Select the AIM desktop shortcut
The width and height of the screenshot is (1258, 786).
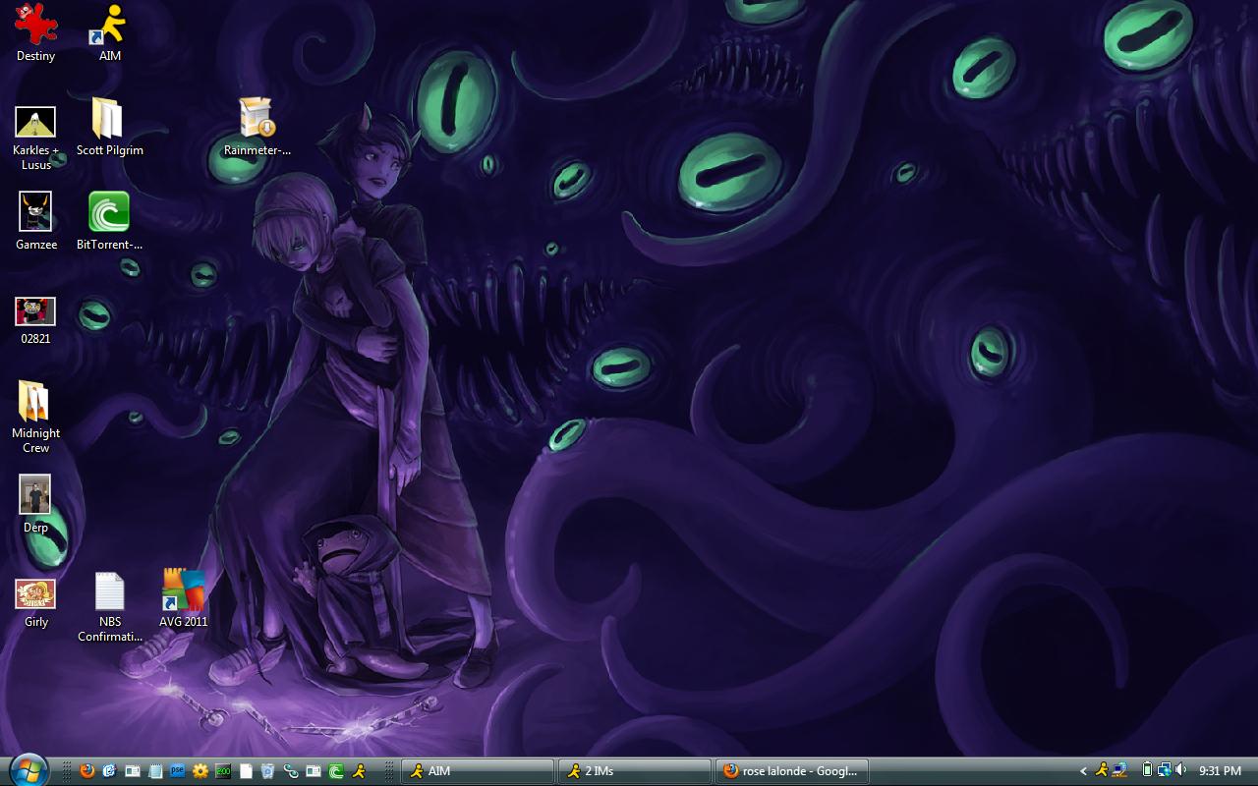pos(109,25)
